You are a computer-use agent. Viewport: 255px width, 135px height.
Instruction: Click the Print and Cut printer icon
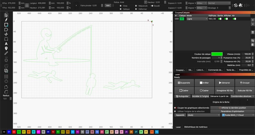[241, 5]
